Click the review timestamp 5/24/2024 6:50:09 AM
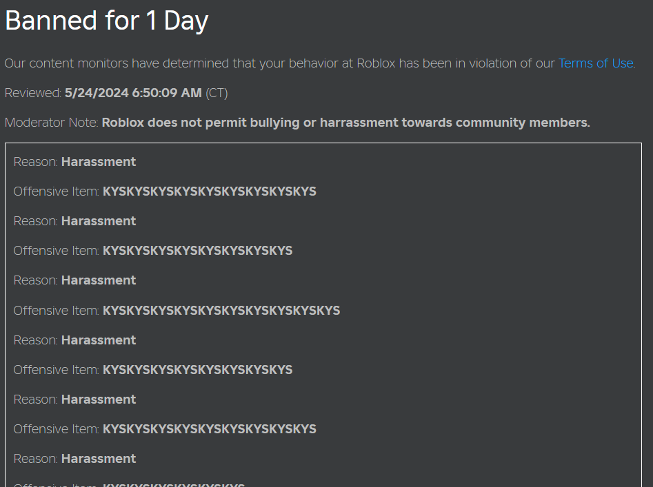The image size is (653, 487). 133,93
